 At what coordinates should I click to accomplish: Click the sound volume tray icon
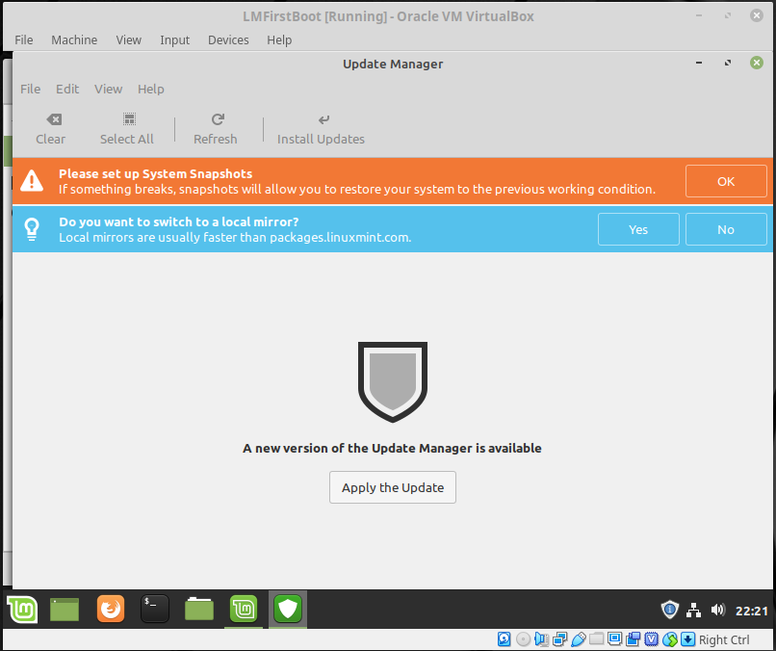tap(717, 610)
